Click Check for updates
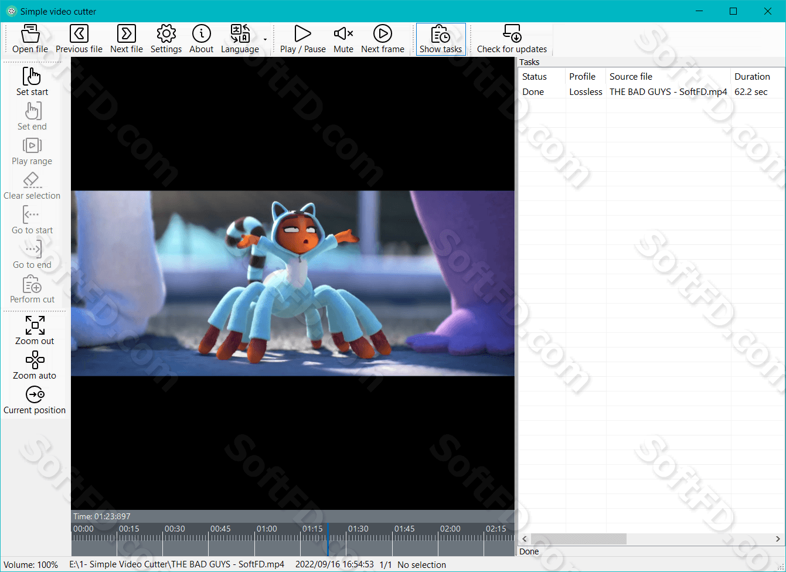Image resolution: width=786 pixels, height=572 pixels. pyautogui.click(x=512, y=39)
